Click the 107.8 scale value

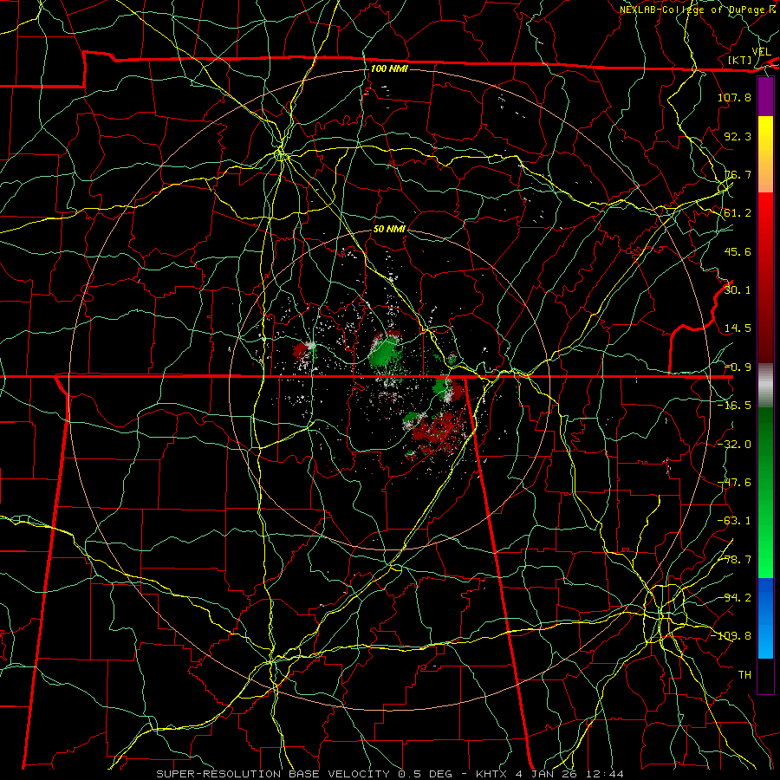coord(734,97)
